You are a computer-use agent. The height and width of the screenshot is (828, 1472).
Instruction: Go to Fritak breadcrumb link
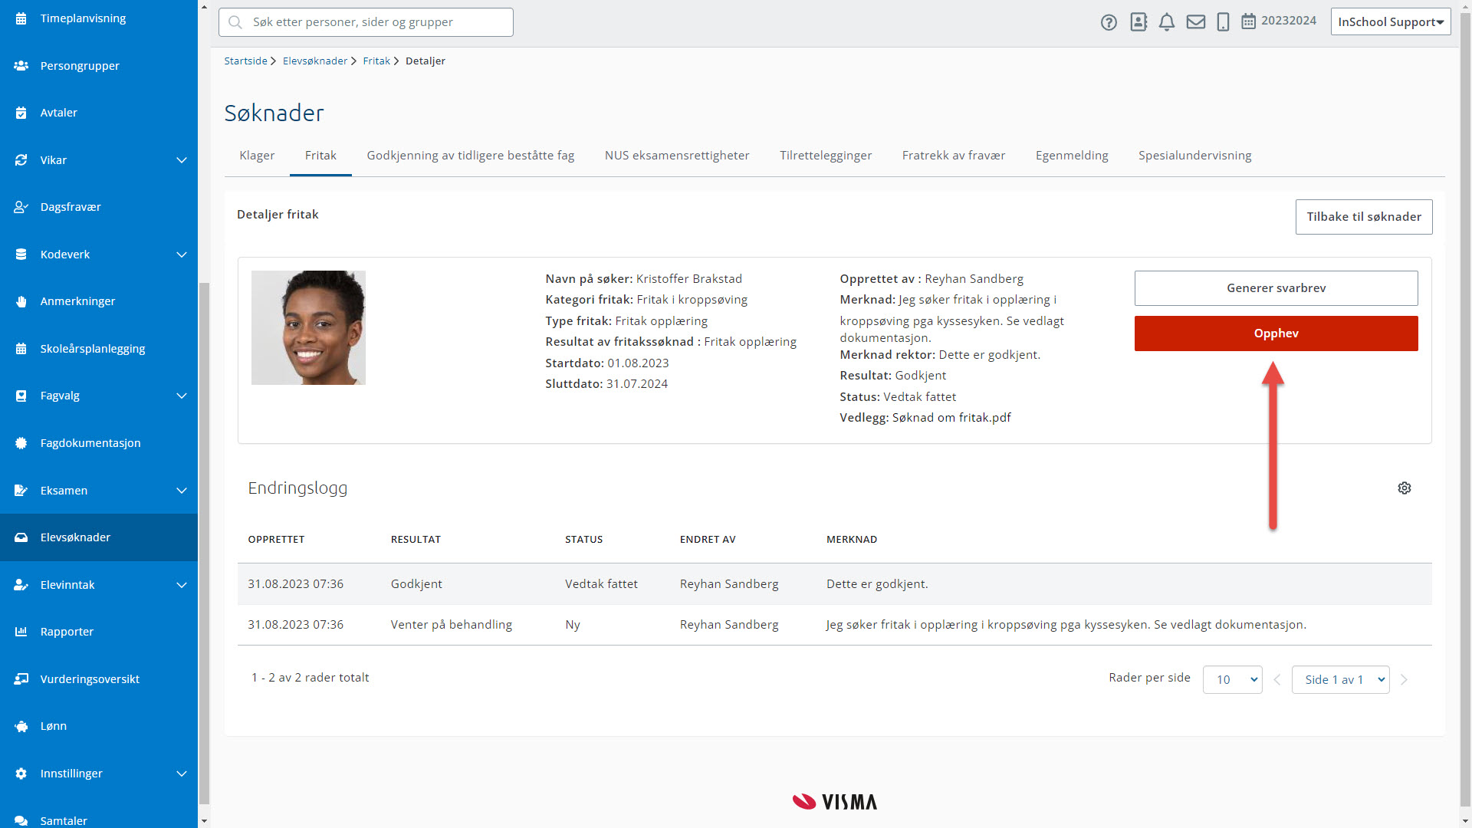click(x=376, y=61)
